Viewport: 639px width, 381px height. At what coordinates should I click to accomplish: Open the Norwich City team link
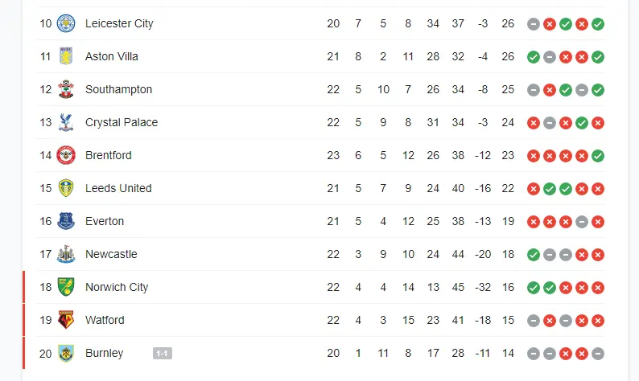pyautogui.click(x=117, y=287)
